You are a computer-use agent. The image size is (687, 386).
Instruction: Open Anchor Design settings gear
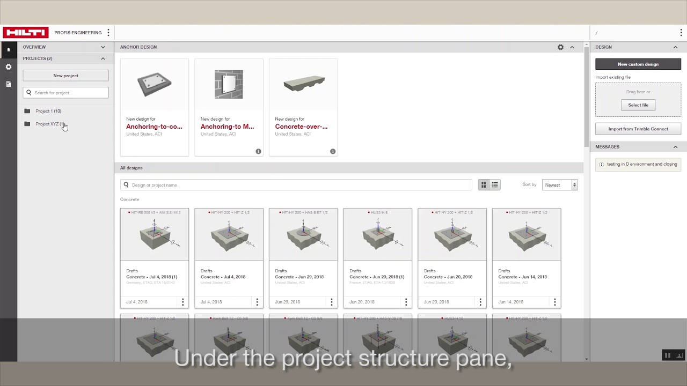[561, 47]
